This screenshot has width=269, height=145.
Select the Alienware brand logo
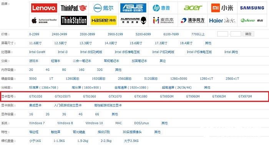133,20
